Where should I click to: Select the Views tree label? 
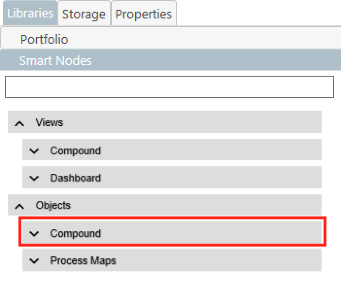(50, 122)
